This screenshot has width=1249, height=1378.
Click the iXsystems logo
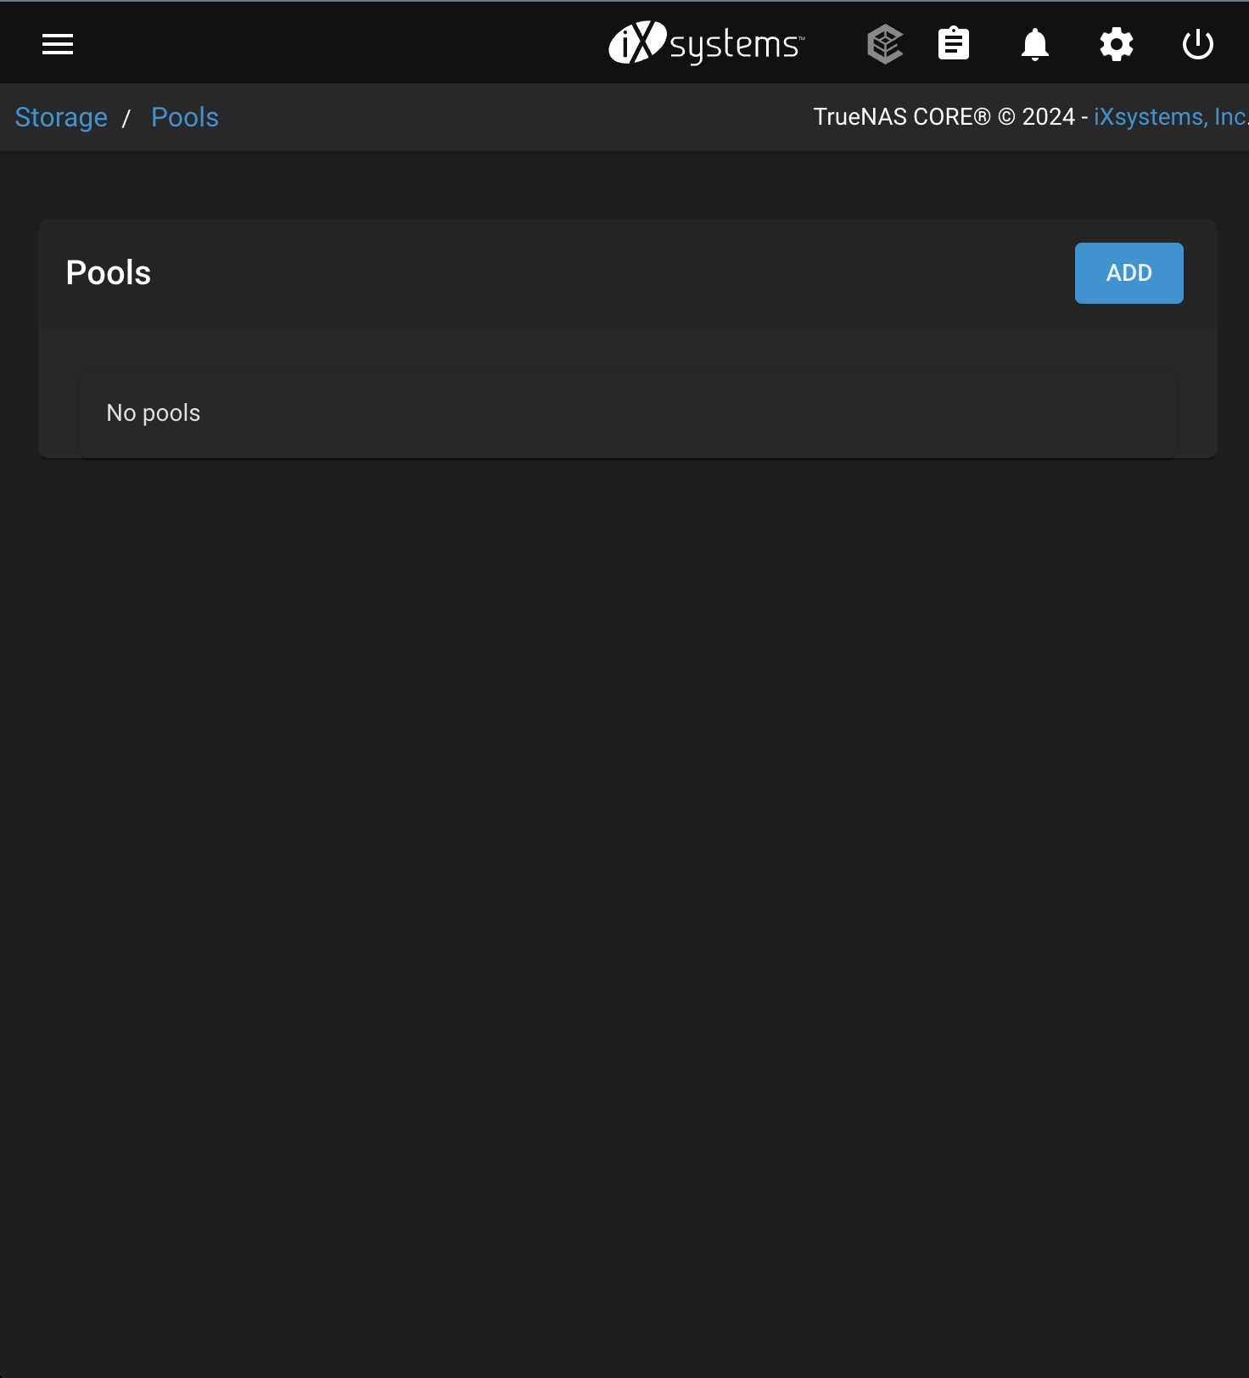706,43
